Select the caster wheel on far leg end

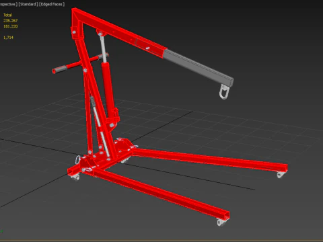pos(281,174)
